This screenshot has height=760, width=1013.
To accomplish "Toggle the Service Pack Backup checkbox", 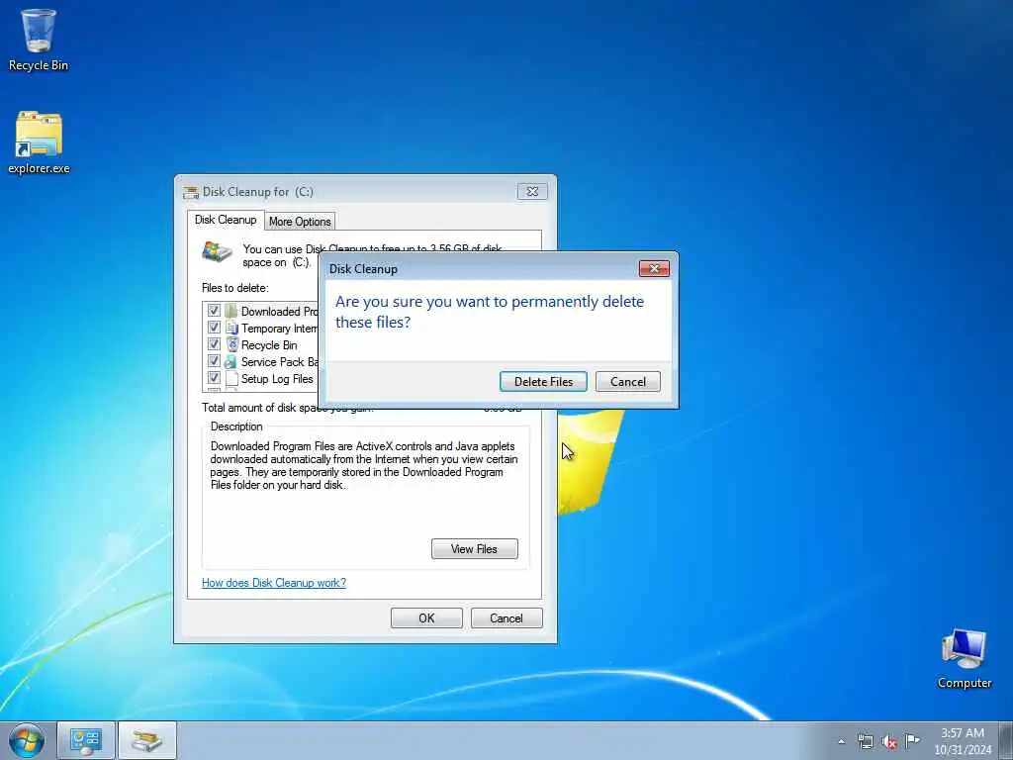I will click(x=214, y=361).
